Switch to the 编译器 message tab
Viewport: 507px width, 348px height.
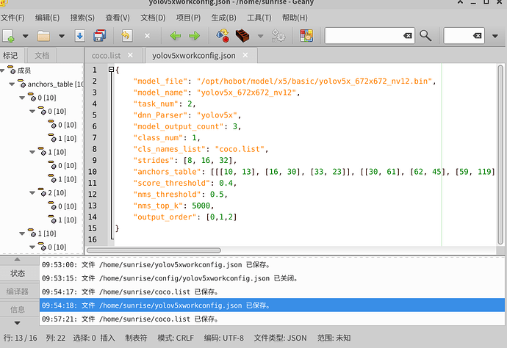point(18,291)
